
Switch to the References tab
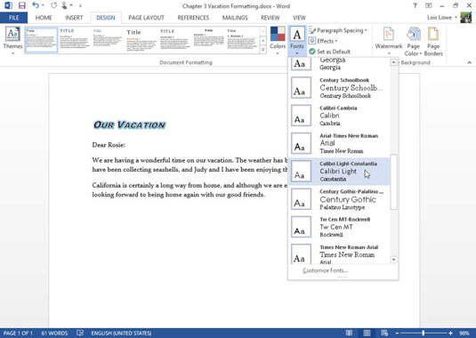(193, 18)
